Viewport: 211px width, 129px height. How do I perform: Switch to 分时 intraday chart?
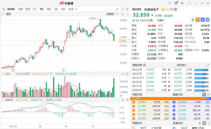[x=20, y=9]
